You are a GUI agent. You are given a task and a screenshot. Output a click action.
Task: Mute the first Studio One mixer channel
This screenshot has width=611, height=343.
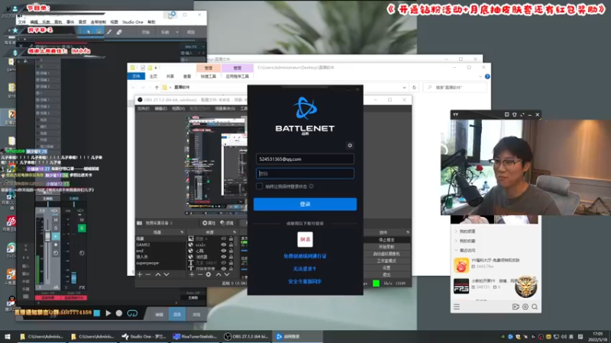[x=56, y=220]
